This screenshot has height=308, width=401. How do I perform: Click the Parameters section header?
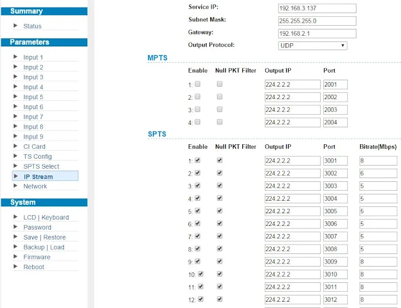pyautogui.click(x=45, y=42)
